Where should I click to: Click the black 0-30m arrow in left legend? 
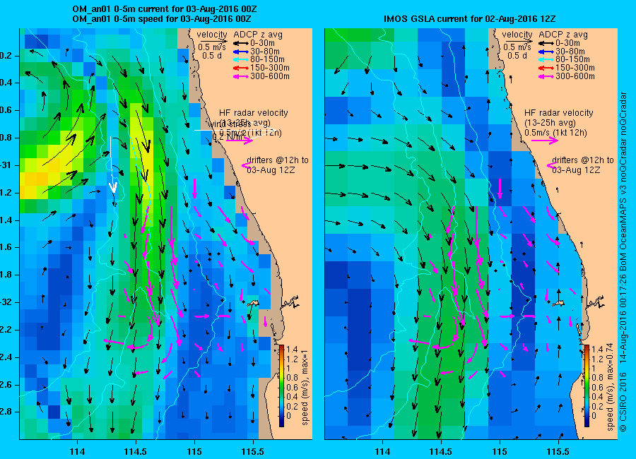coord(240,43)
